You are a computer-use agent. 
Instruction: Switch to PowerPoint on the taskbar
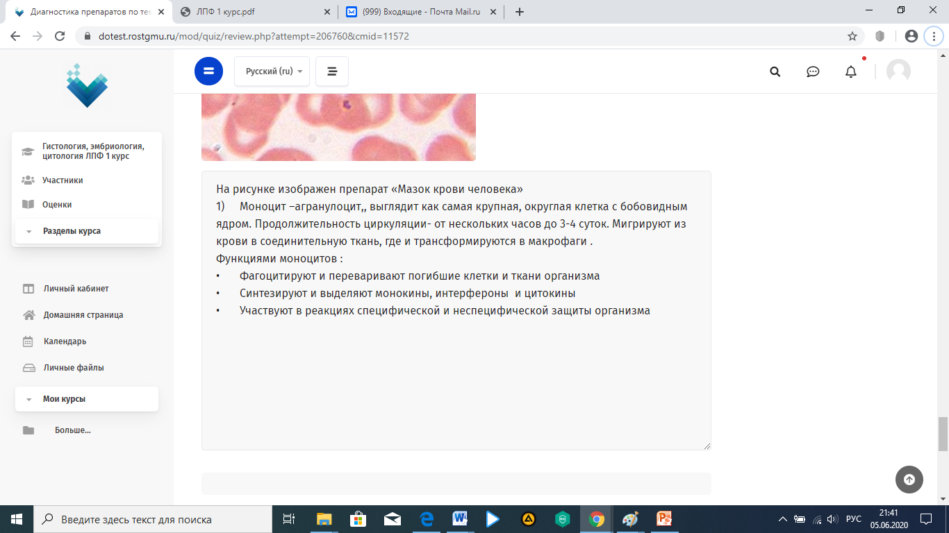click(664, 519)
